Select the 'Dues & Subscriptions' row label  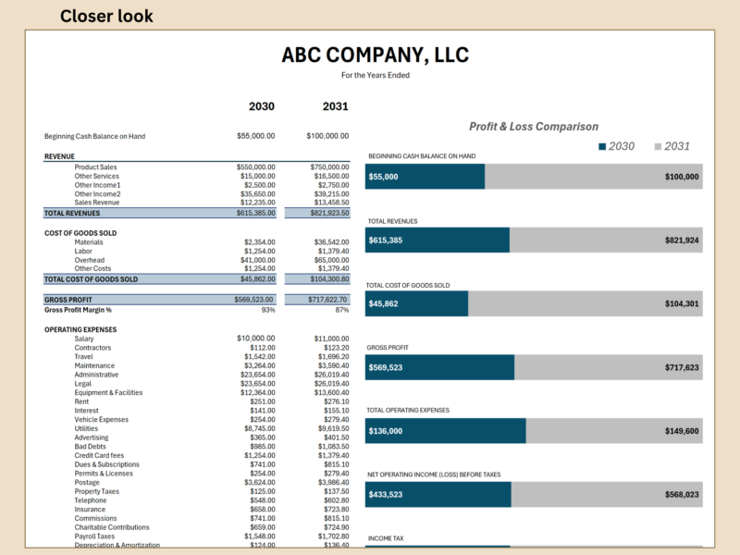(106, 464)
